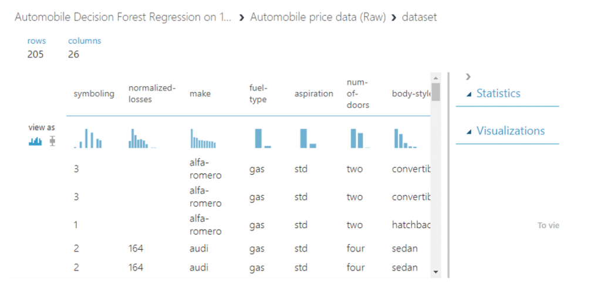
Task: Collapse the Statistics section
Action: point(494,93)
